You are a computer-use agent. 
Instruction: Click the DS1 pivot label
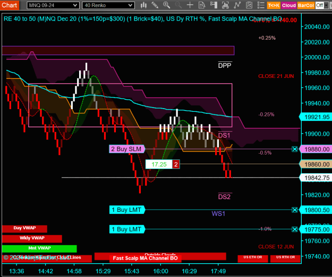point(224,136)
